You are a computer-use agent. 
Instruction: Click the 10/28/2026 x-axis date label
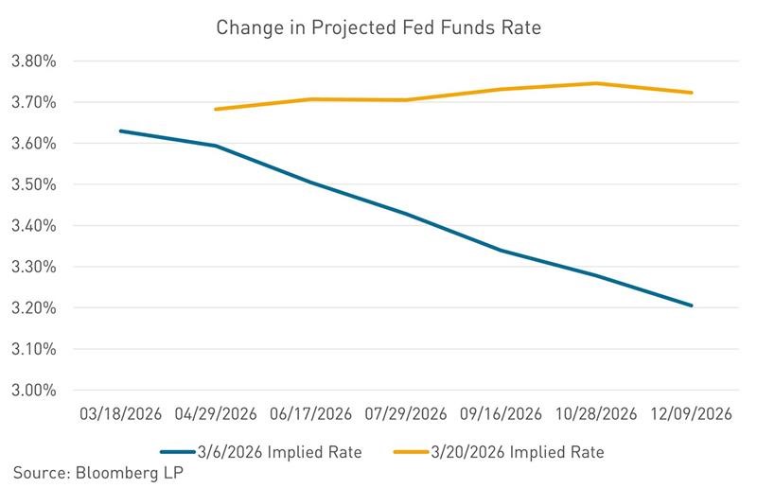597,414
